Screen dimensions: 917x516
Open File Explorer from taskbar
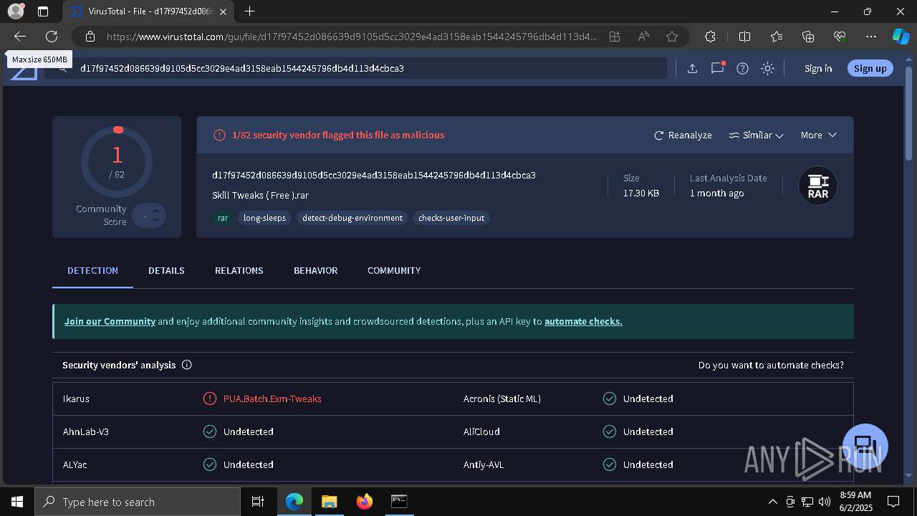point(329,502)
